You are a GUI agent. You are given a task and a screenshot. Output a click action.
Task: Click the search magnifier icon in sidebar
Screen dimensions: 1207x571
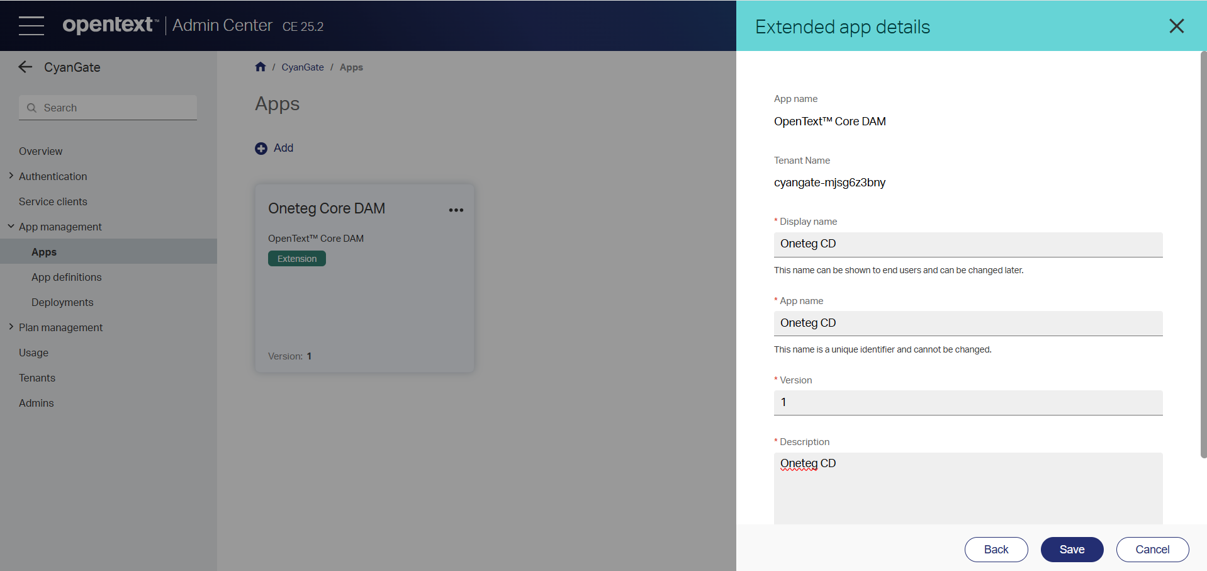click(x=31, y=108)
